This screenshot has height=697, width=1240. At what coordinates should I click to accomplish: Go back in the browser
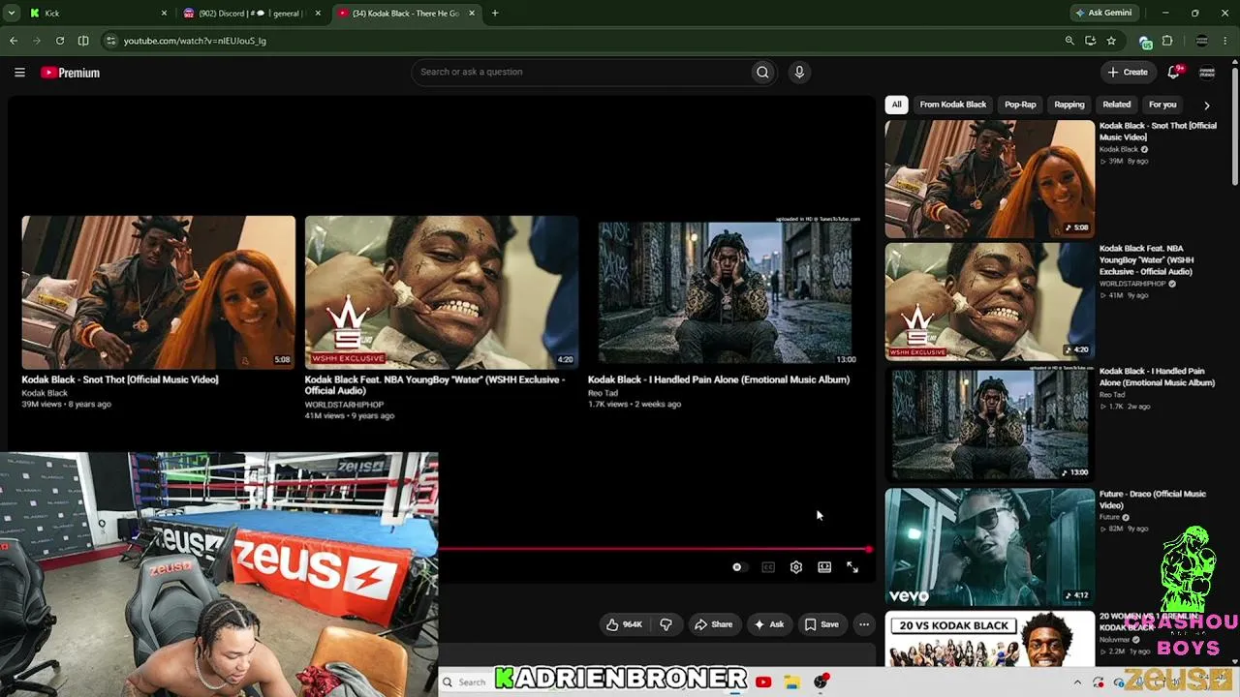point(14,41)
